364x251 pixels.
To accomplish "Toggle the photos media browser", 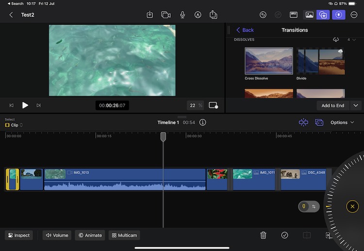I will point(310,15).
